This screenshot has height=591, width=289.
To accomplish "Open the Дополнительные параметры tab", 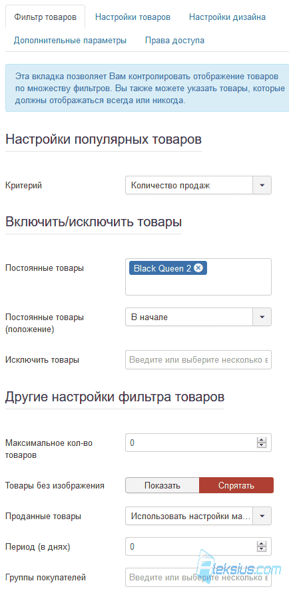I will coord(70,41).
